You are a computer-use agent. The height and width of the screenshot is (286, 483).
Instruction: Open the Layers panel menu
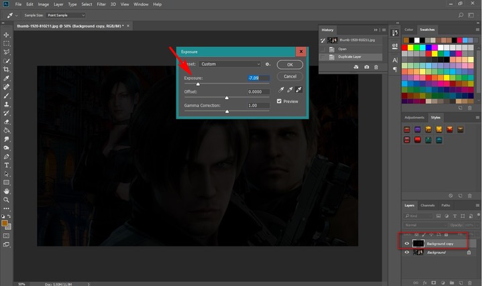click(478, 205)
